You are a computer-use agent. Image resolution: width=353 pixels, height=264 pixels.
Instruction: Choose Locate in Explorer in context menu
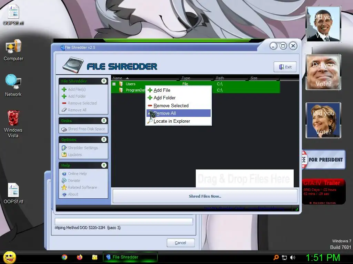(x=179, y=121)
